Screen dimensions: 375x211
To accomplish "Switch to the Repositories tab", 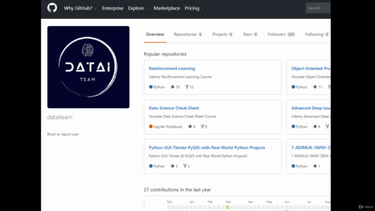I will [188, 35].
